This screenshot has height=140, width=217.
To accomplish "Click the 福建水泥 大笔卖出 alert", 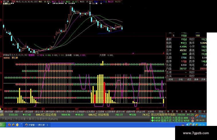I will 170,121.
